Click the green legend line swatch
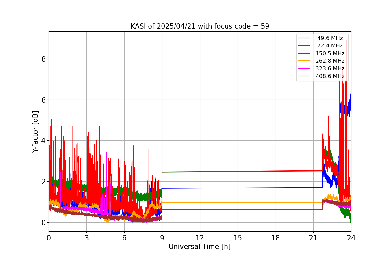The width and height of the screenshot is (390, 260). (x=304, y=46)
